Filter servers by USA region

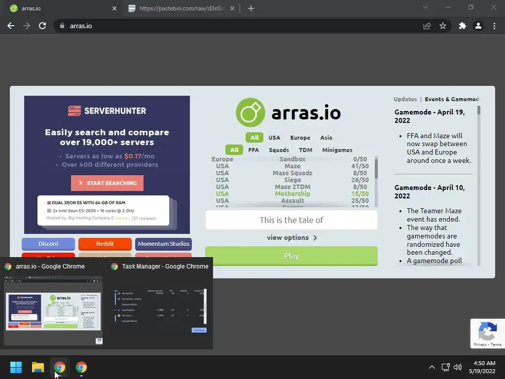[274, 138]
